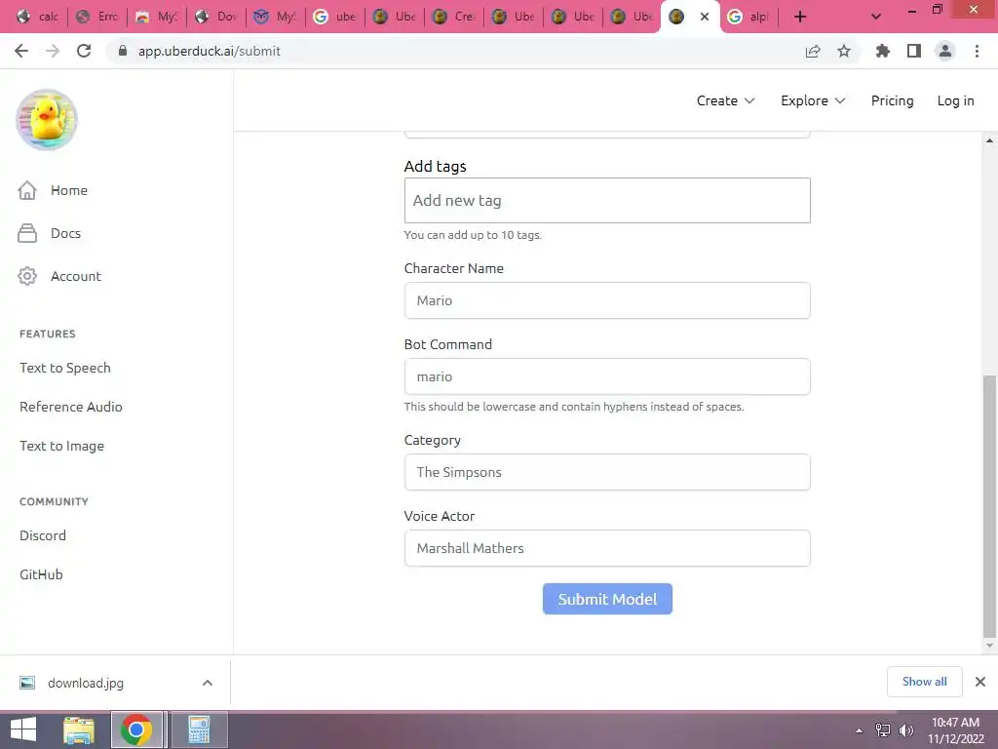Open network status tray icon
Viewport: 998px width, 749px height.
coord(883,730)
